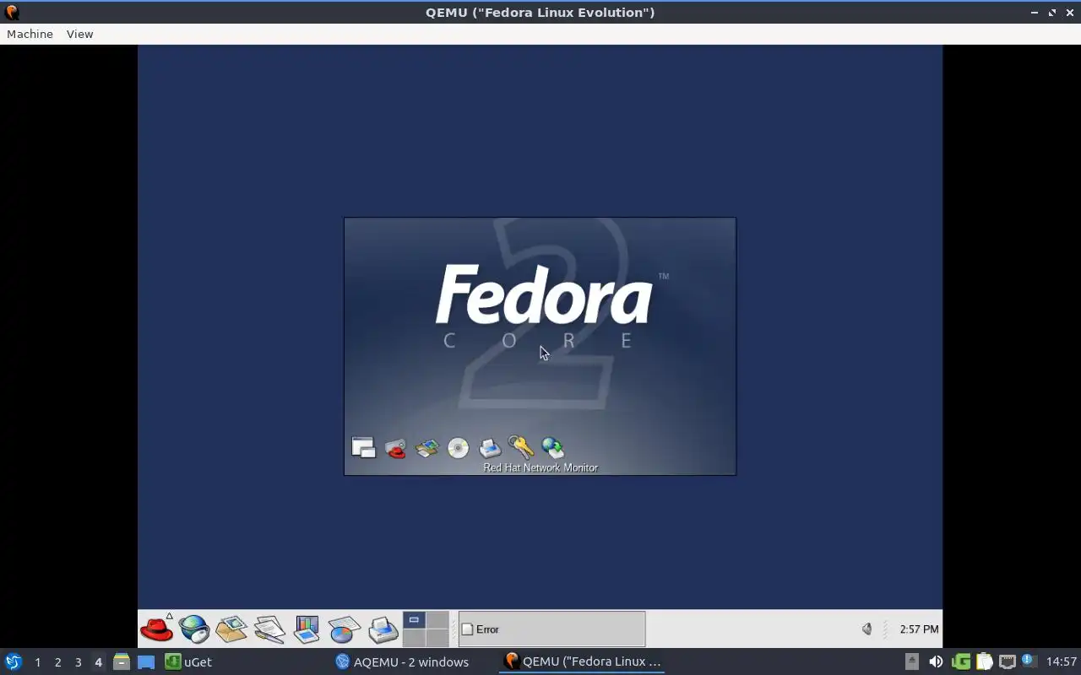Click the CD disc splash icon
Image resolution: width=1081 pixels, height=675 pixels.
click(x=458, y=448)
